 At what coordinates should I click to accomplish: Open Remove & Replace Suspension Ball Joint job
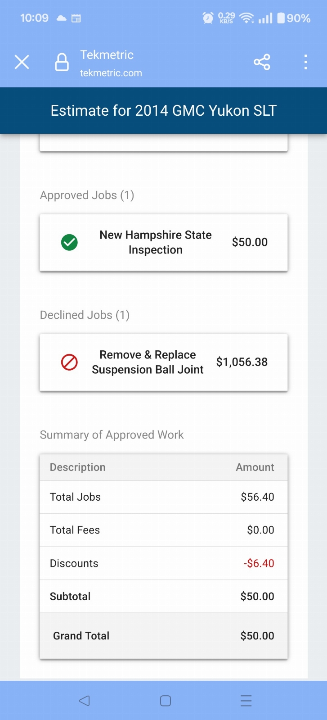164,362
